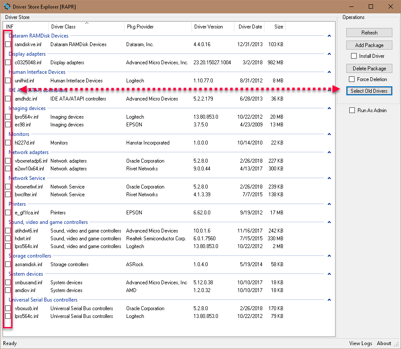This screenshot has width=401, height=349.
Task: Check the vboxnetadp6.inf checkbox
Action: click(x=8, y=161)
